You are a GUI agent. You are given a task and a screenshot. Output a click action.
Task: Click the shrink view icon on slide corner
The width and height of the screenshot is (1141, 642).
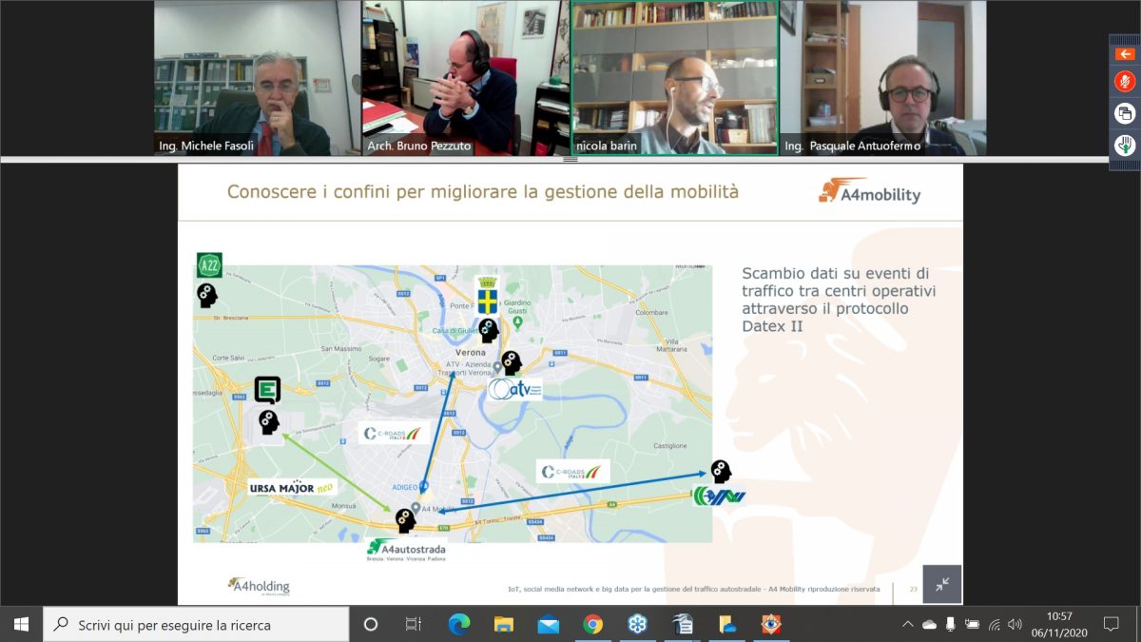pyautogui.click(x=941, y=584)
